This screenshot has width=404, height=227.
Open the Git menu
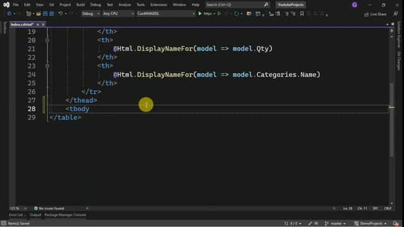pyautogui.click(x=52, y=4)
